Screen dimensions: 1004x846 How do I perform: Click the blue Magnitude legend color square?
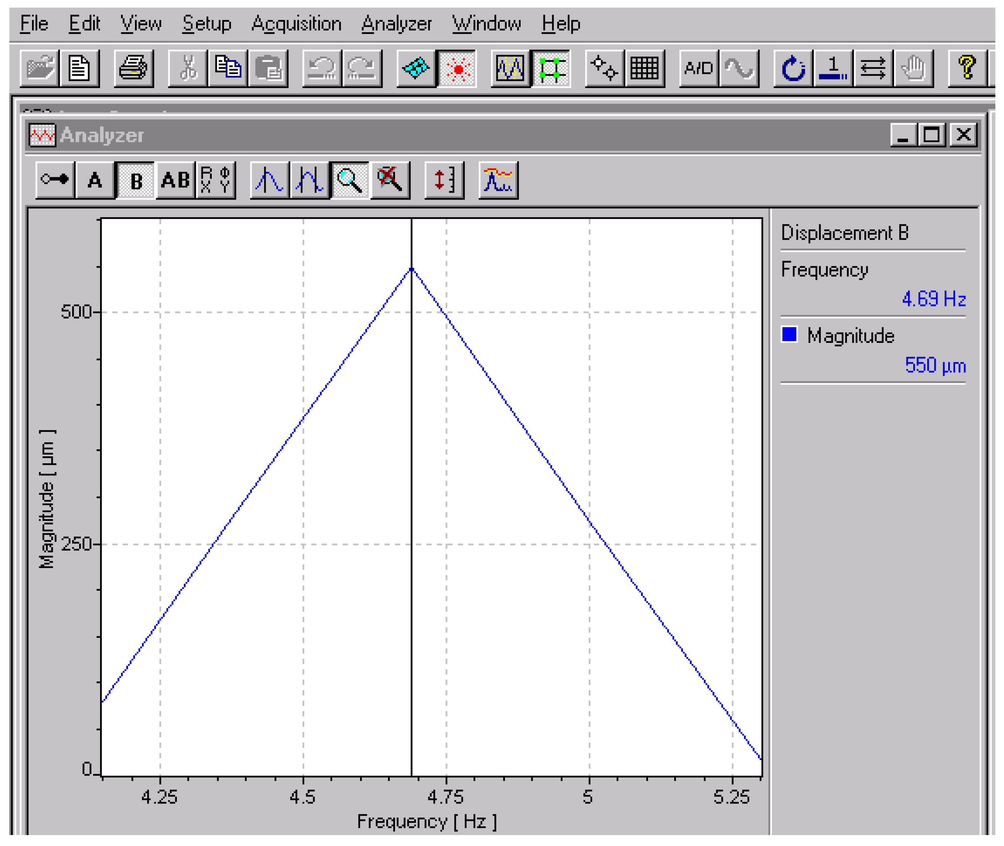coord(789,334)
